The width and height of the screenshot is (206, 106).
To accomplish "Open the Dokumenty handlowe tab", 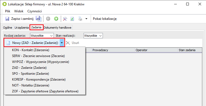I will [58, 28].
